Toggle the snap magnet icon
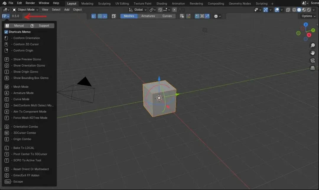 160,9
